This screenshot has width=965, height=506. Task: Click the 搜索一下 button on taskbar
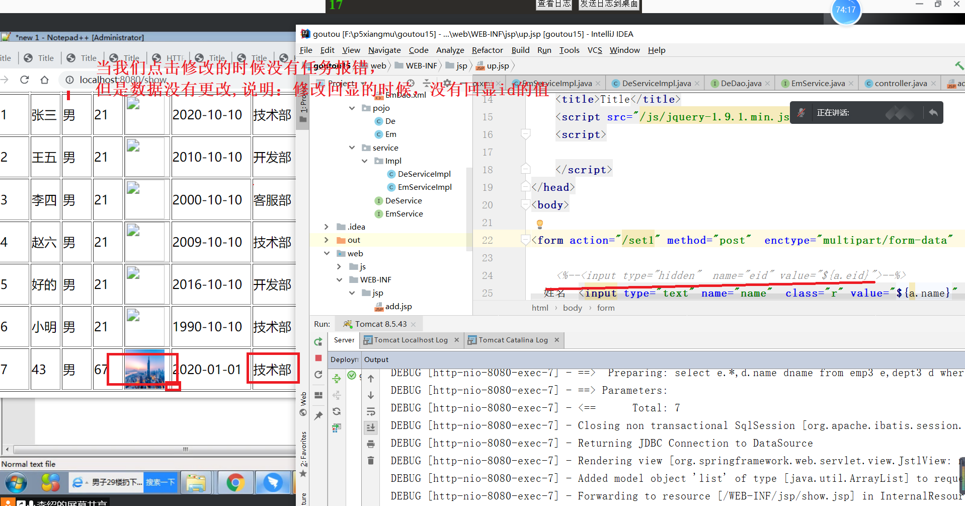point(160,482)
